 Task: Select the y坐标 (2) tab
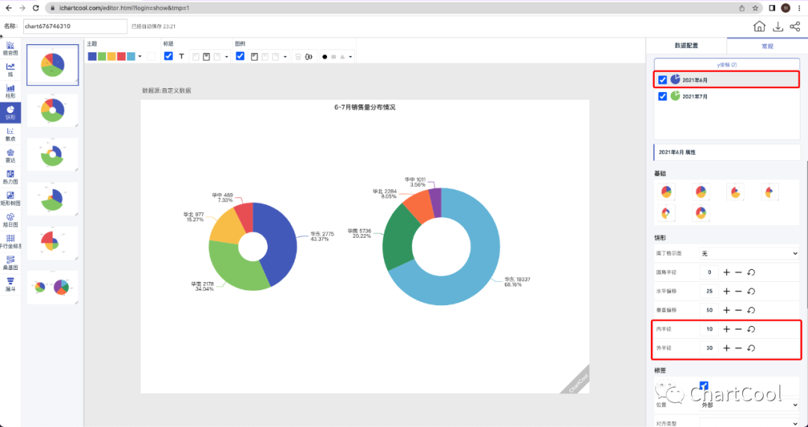(726, 65)
